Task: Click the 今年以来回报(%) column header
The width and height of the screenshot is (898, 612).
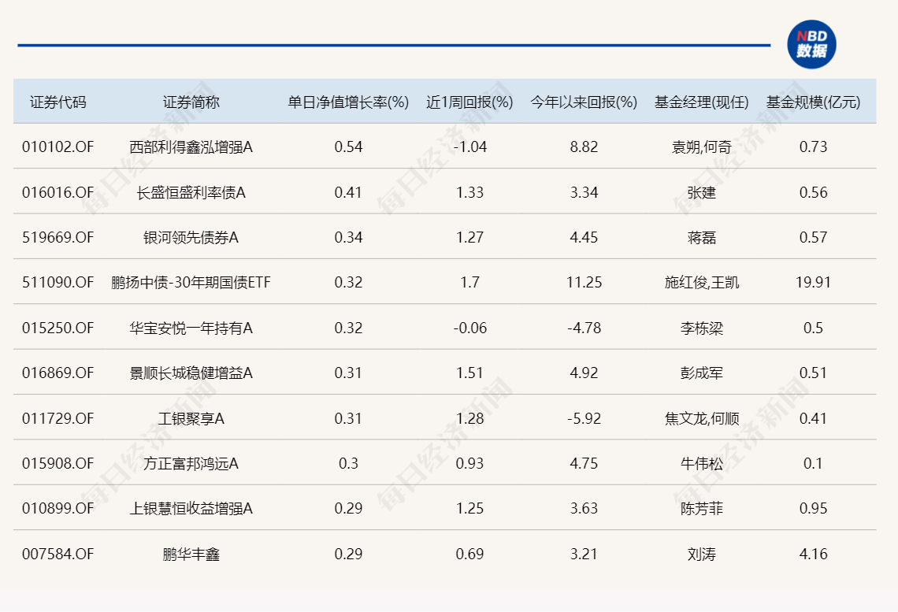Action: [584, 102]
